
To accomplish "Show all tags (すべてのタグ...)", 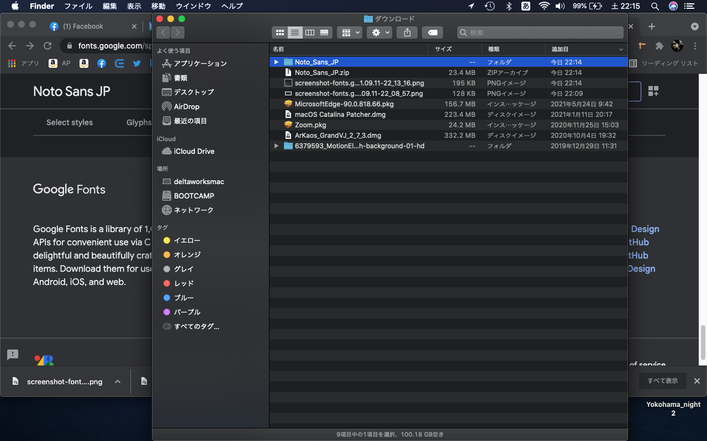I will (191, 326).
